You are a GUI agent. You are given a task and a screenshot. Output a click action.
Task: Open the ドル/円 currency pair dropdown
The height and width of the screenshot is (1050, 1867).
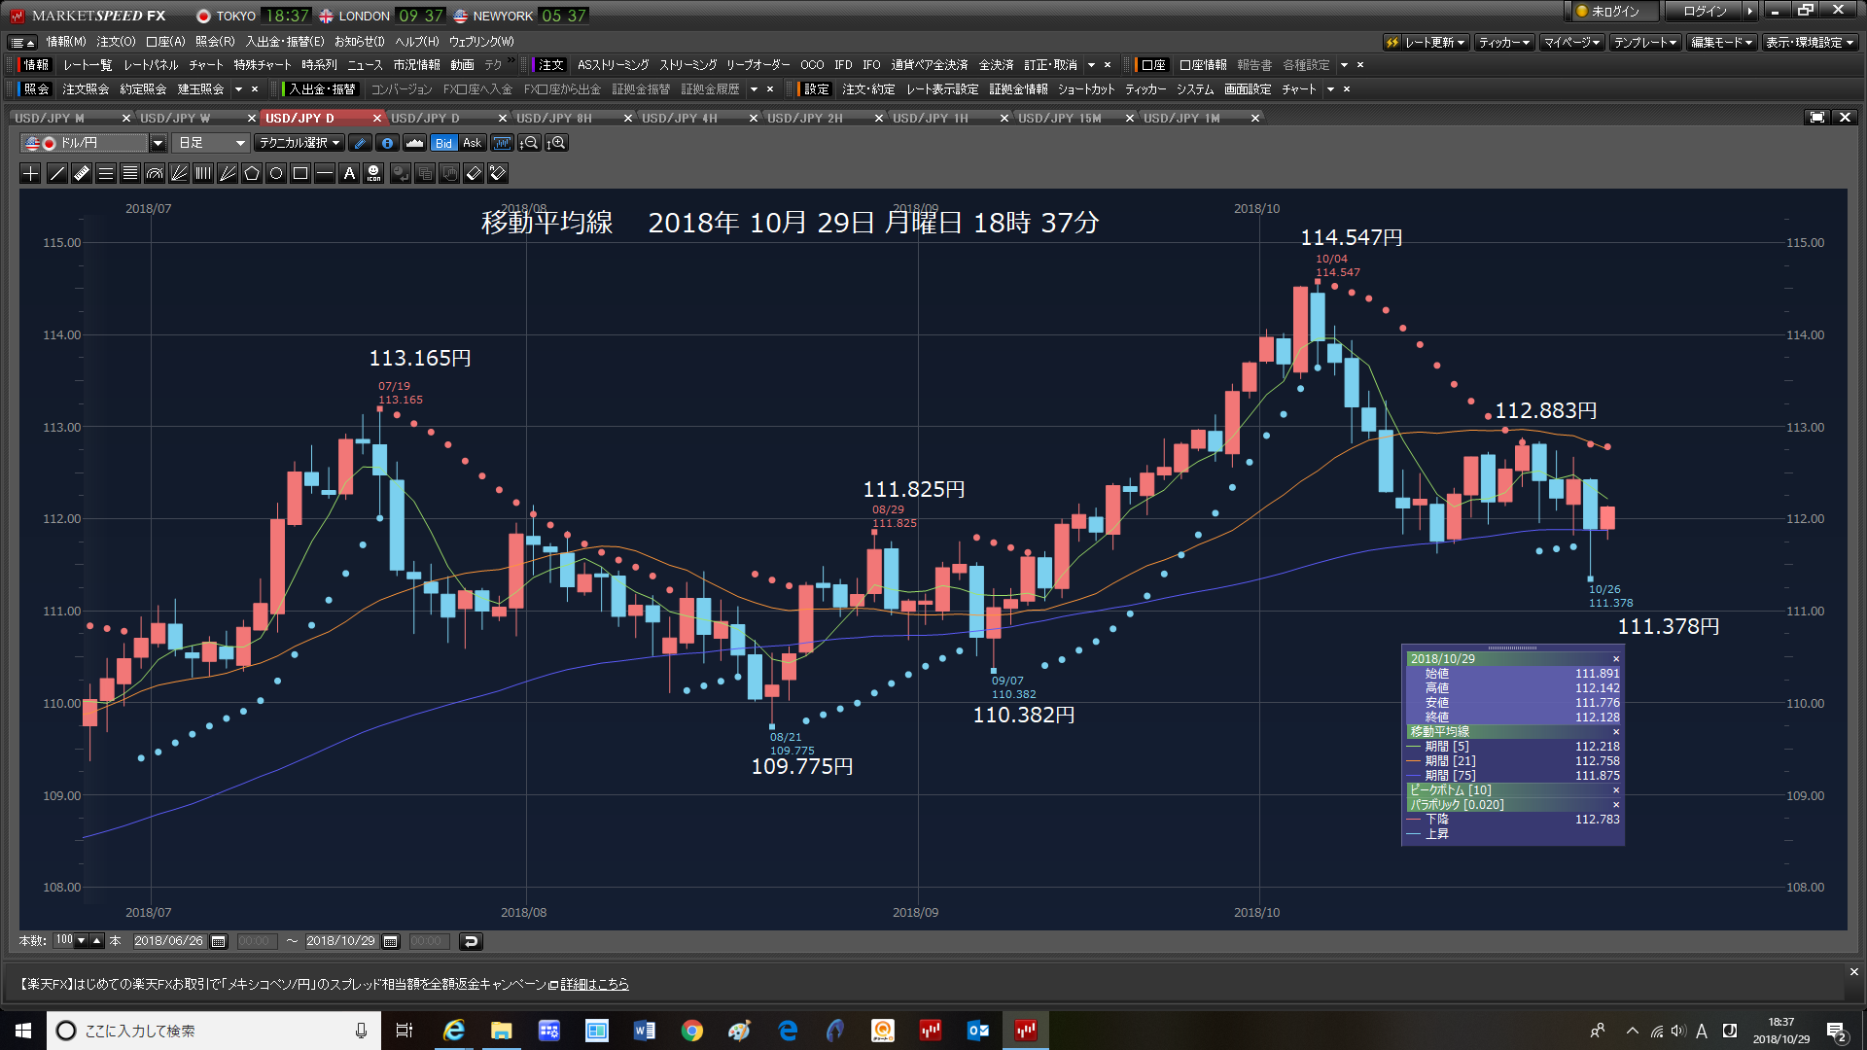[158, 143]
